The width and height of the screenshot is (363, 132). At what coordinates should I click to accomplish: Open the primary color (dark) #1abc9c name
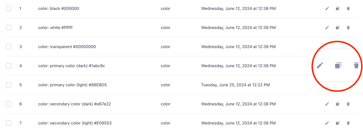[x=71, y=66]
